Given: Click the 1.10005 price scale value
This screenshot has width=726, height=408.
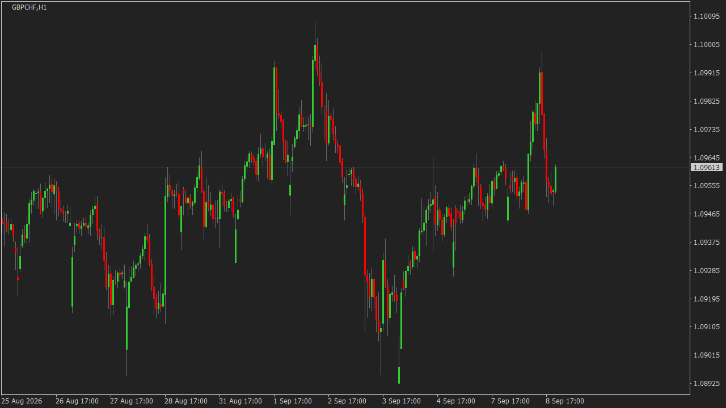Looking at the screenshot, I should 707,44.
